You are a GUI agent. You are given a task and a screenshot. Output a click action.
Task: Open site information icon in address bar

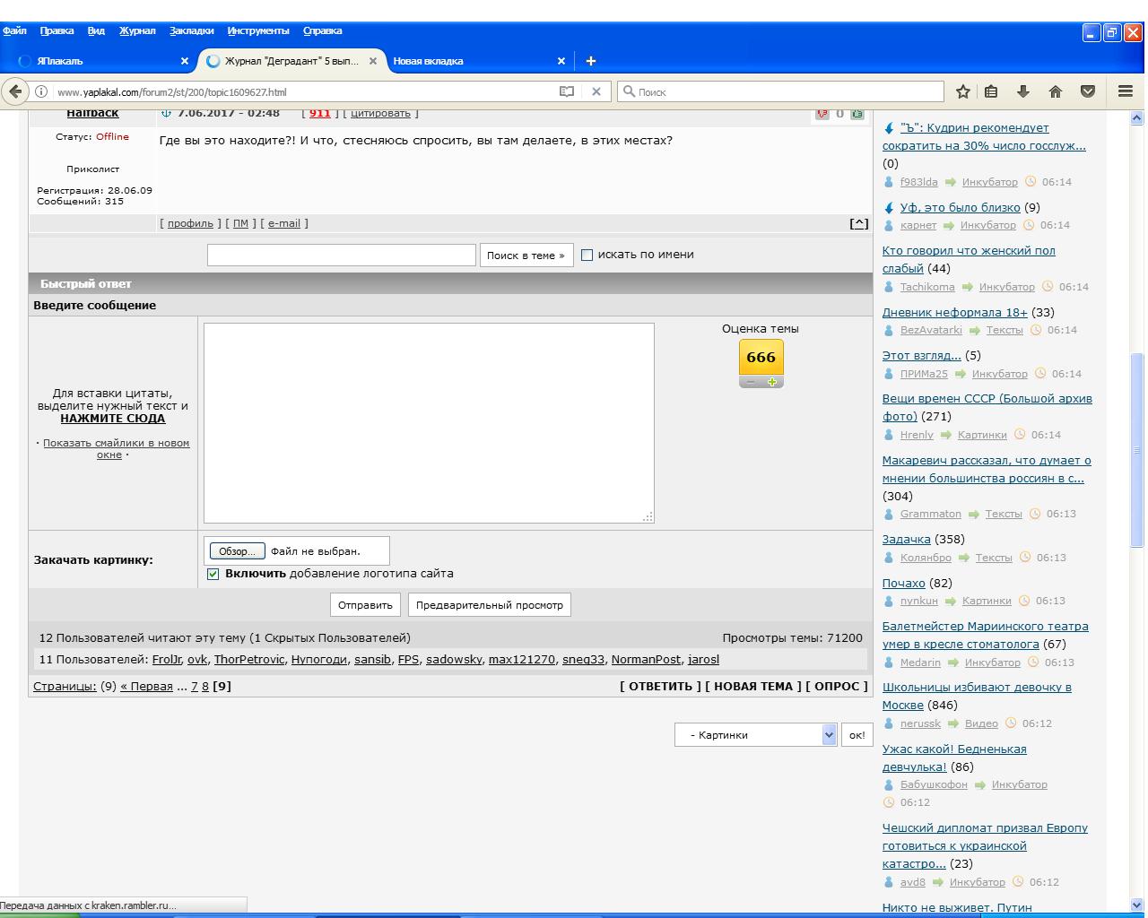click(x=41, y=91)
